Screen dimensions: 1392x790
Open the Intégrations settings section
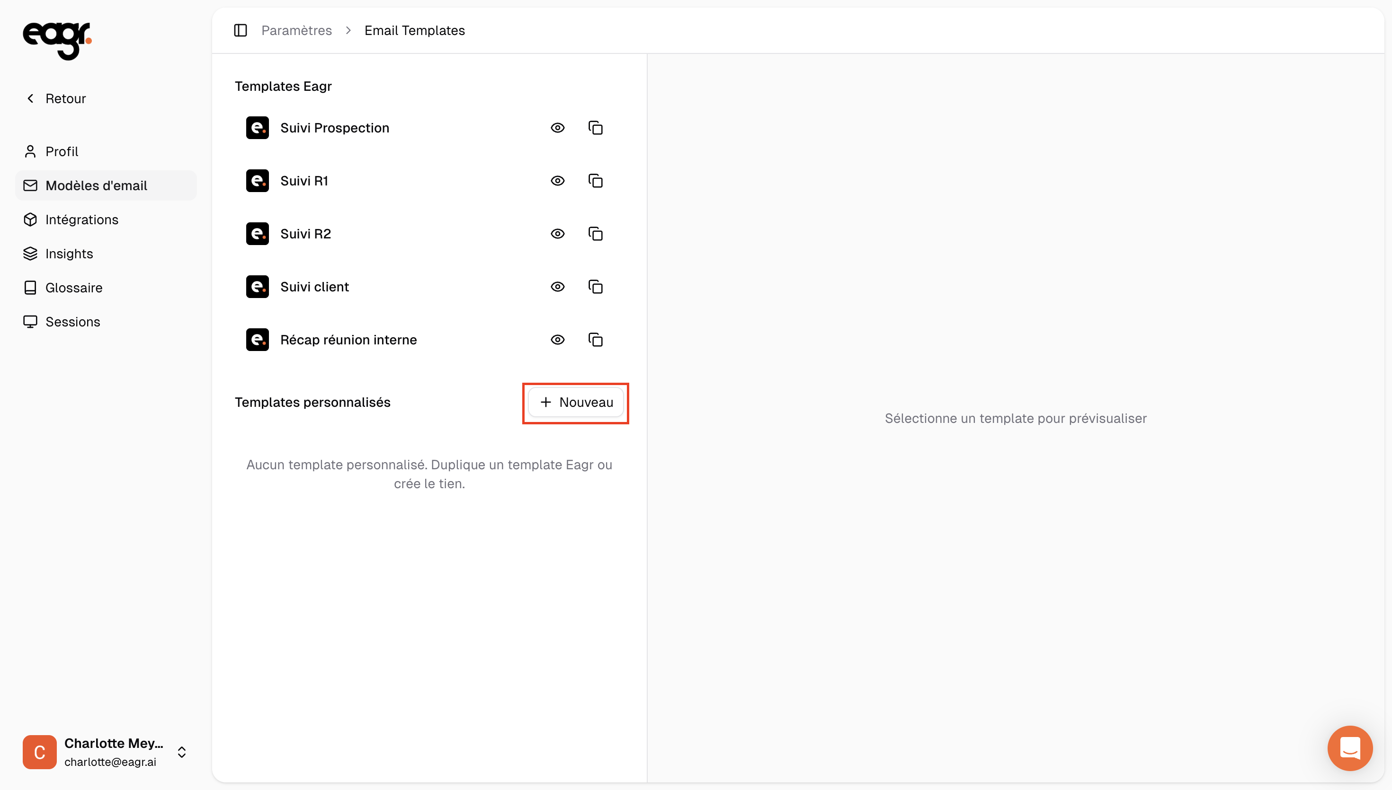pos(81,220)
